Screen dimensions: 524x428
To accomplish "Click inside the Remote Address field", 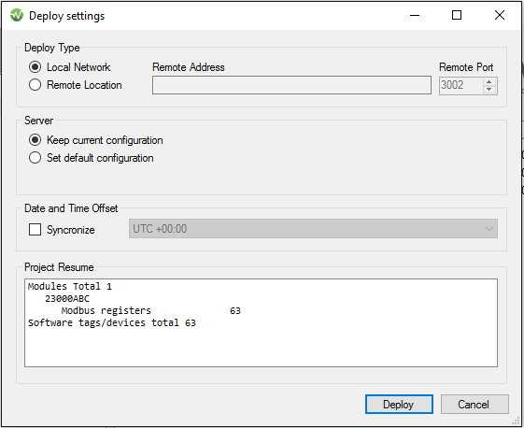I will pos(291,85).
